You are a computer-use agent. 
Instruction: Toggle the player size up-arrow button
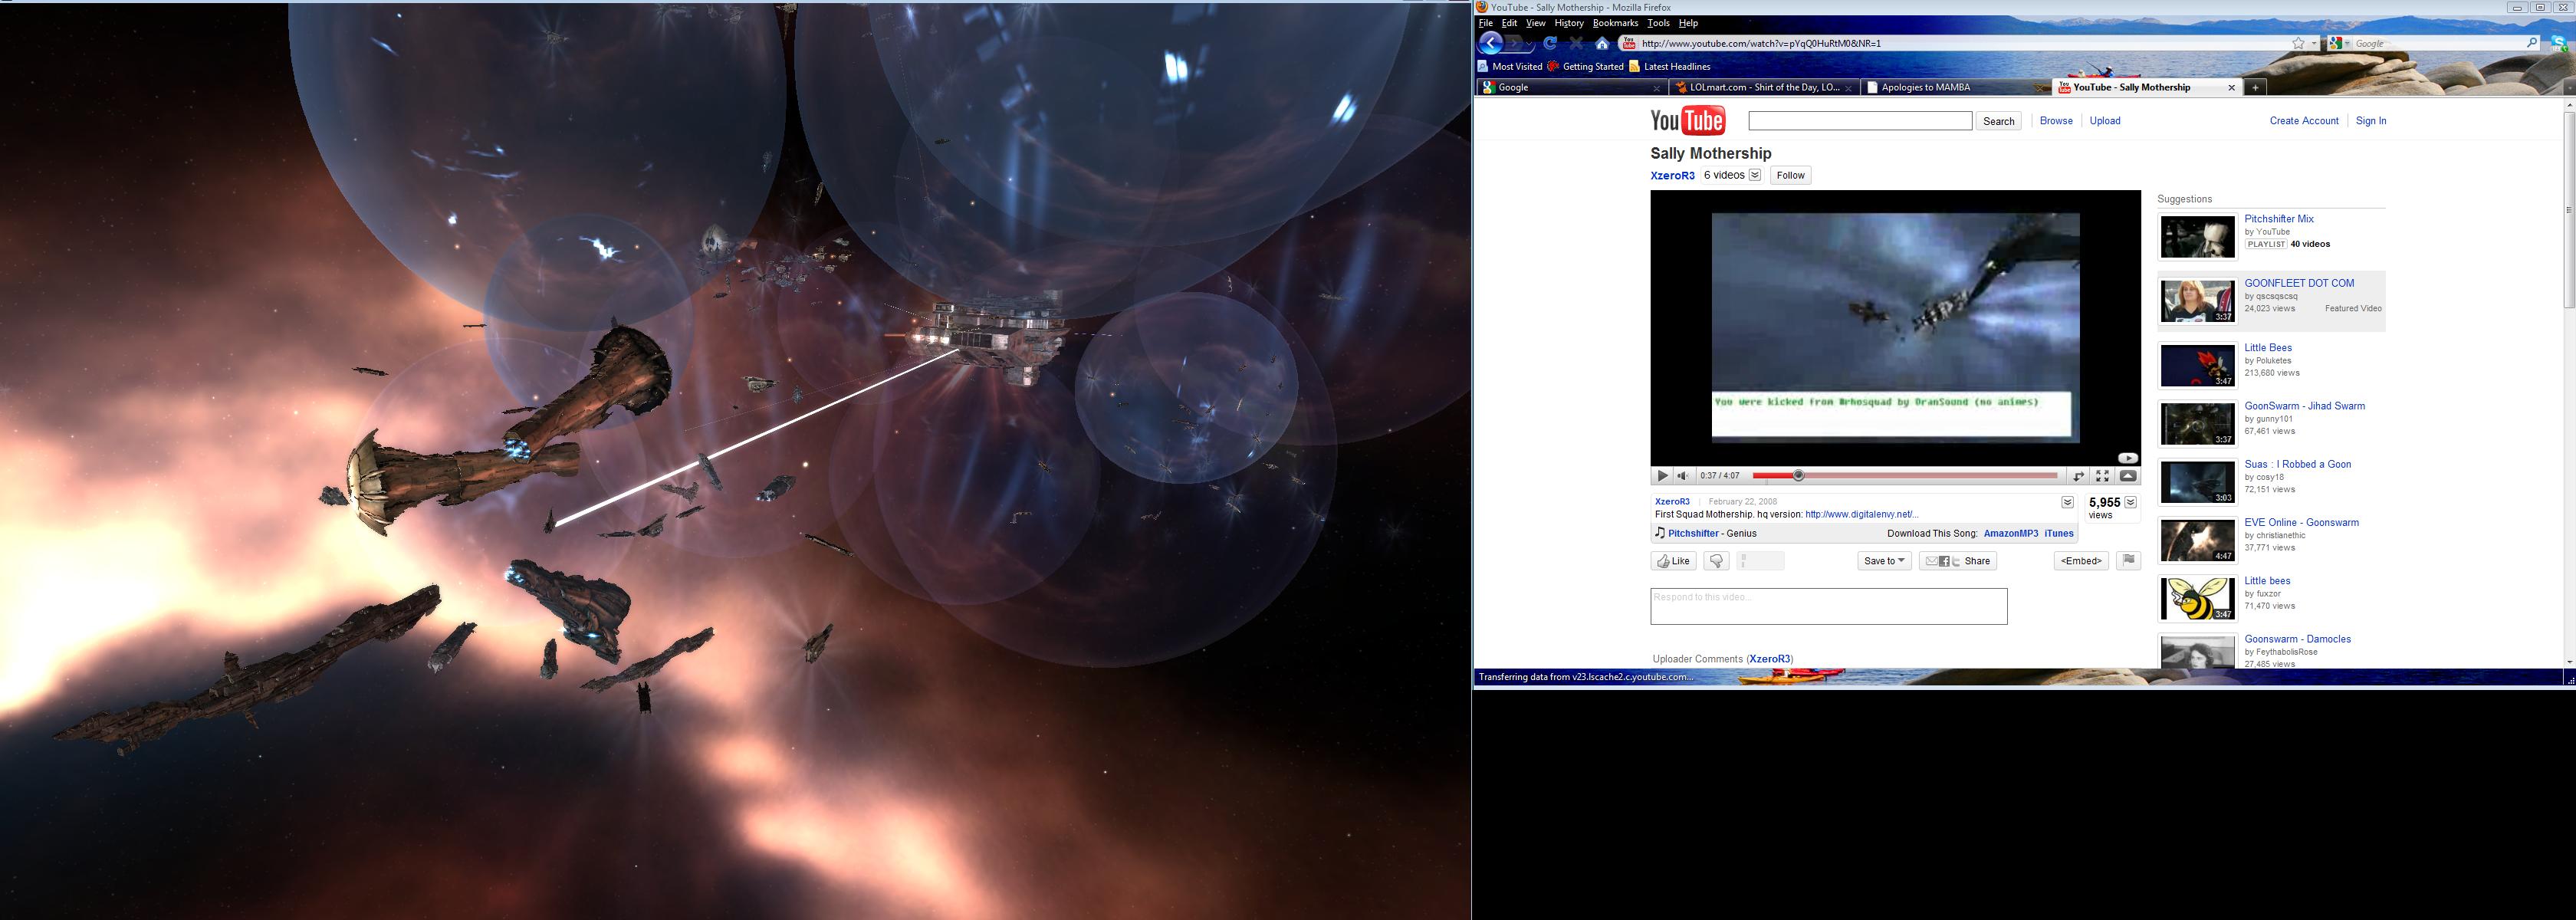(x=2128, y=476)
